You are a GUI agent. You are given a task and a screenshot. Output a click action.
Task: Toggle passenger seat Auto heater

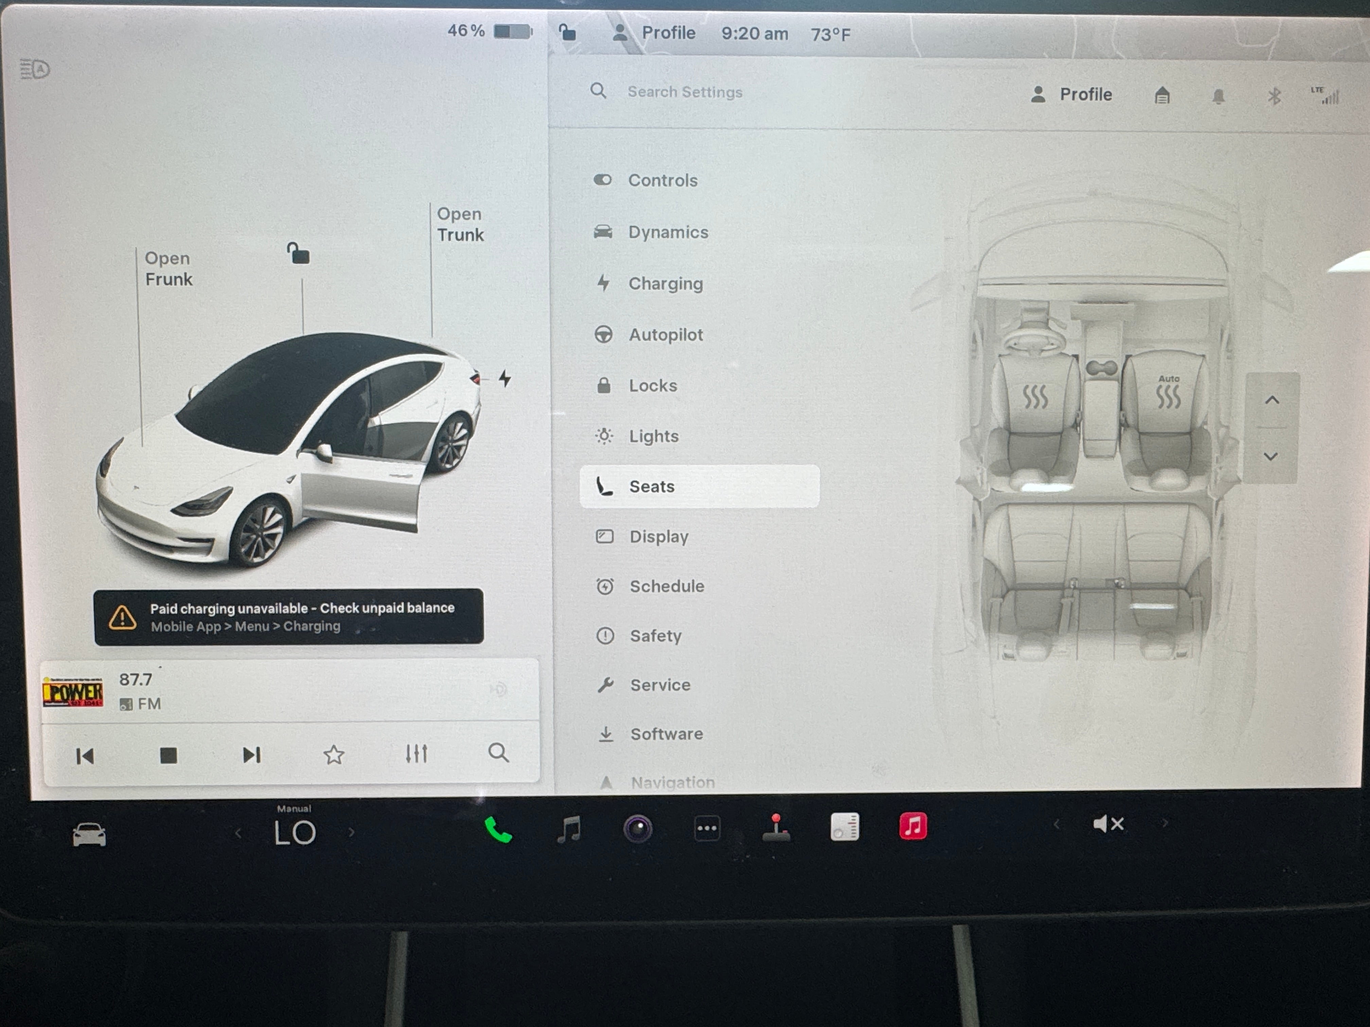[x=1169, y=394]
